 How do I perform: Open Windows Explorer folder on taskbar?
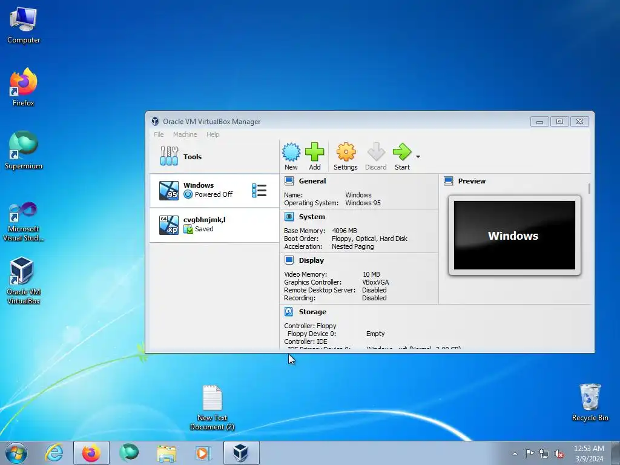click(167, 453)
